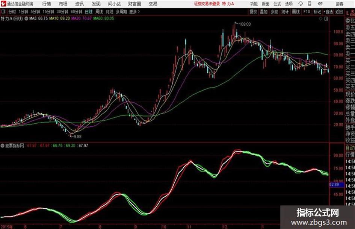Switch to the 周线 period tab
355x229 pixels.
pos(99,12)
